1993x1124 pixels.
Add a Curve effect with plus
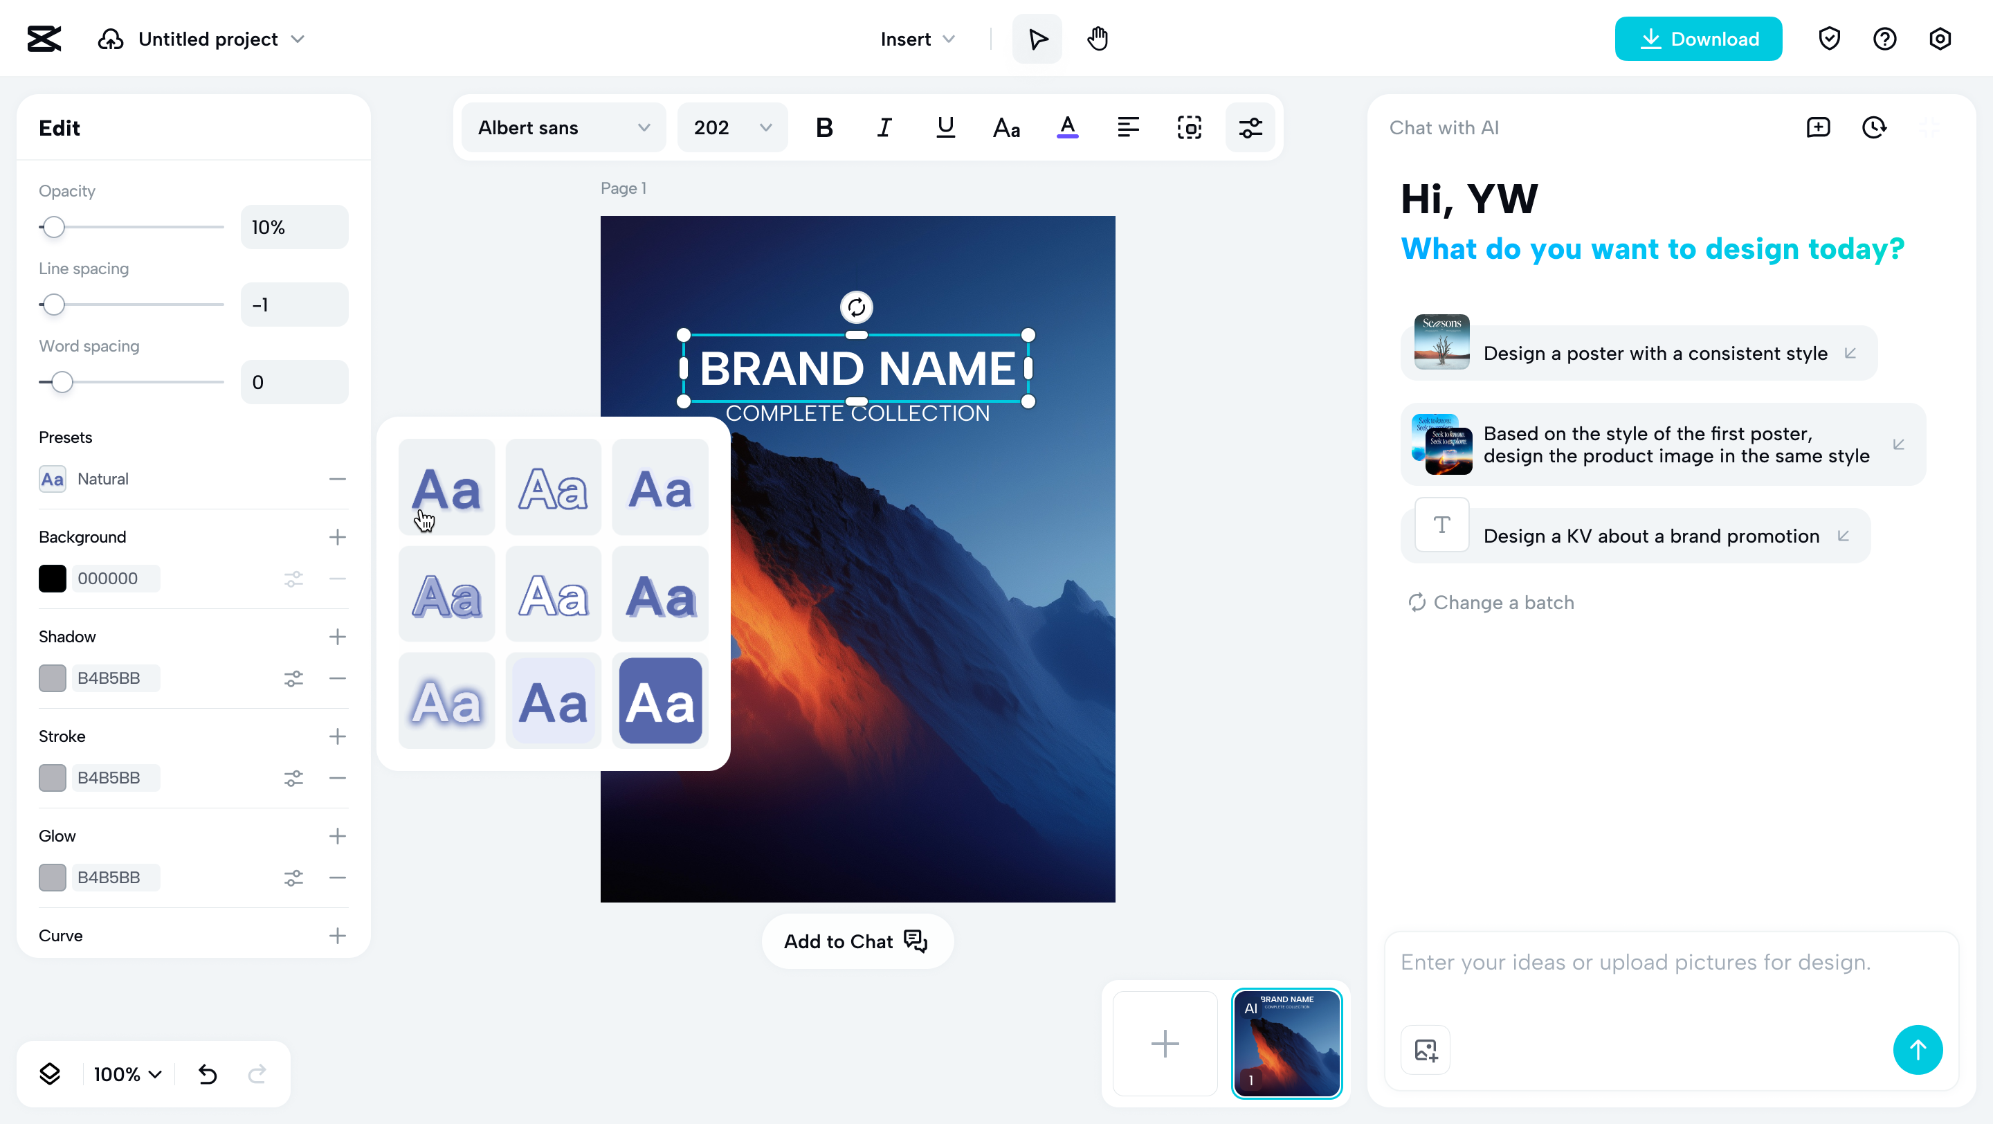337,936
